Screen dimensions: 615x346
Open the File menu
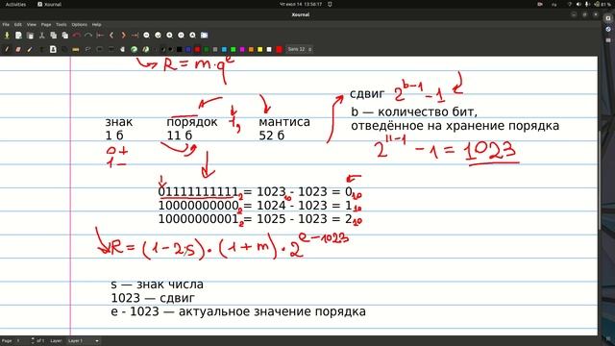click(x=6, y=24)
